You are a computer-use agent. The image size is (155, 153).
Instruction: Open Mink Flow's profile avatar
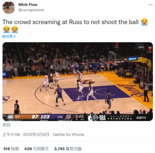(9, 7)
